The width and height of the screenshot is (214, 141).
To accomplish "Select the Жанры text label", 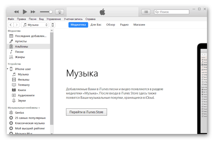I will (20, 57).
